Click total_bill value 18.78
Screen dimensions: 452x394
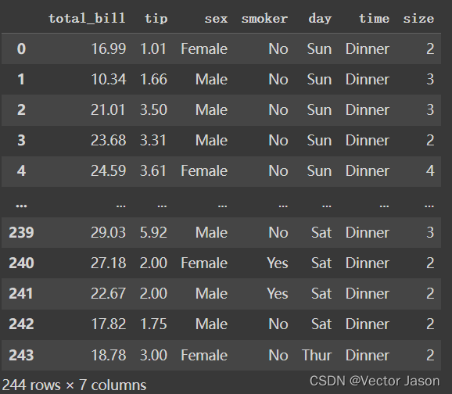click(109, 355)
